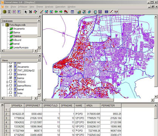
Task: Select the arrow pointer tool
Action: 26,12
